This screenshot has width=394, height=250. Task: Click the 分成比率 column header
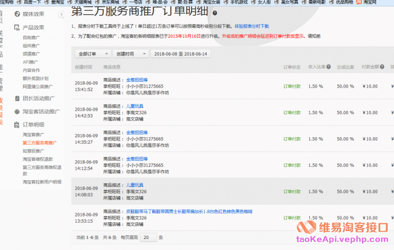click(346, 67)
